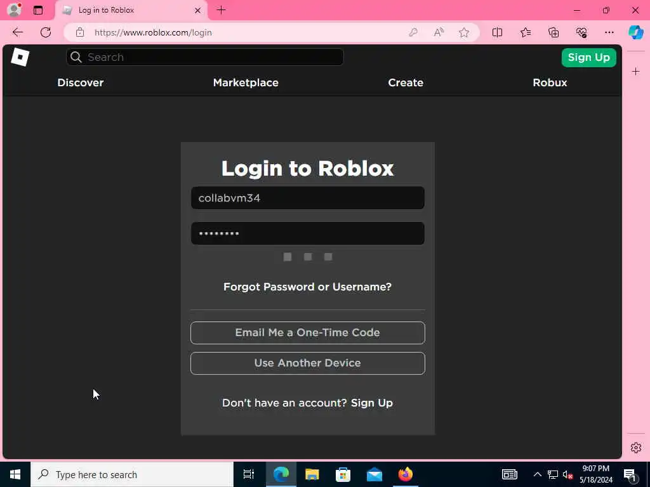The width and height of the screenshot is (650, 487).
Task: Show hidden system tray icons
Action: [x=537, y=474]
